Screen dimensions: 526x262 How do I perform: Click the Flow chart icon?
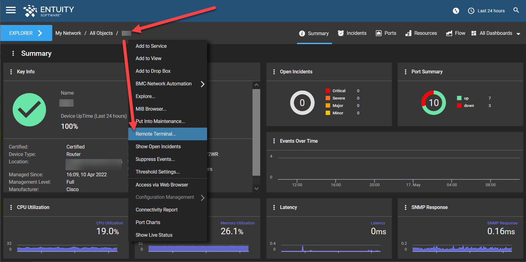449,33
